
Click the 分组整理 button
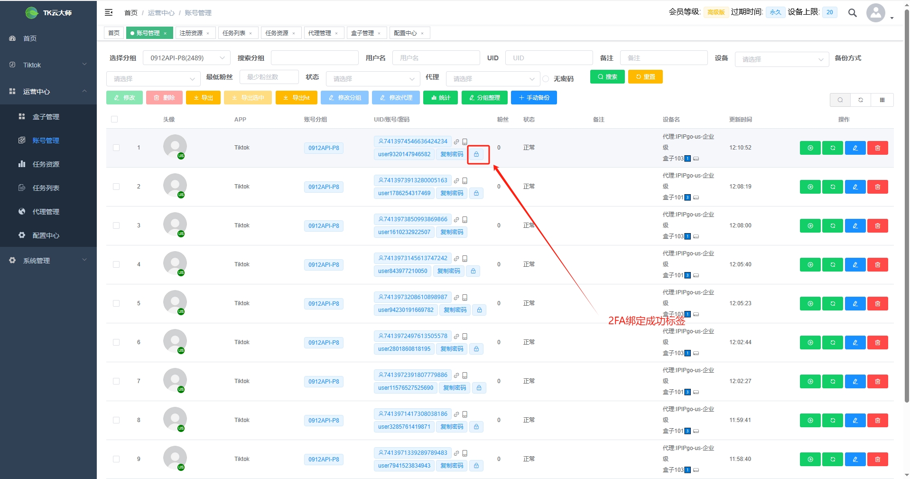tap(484, 98)
